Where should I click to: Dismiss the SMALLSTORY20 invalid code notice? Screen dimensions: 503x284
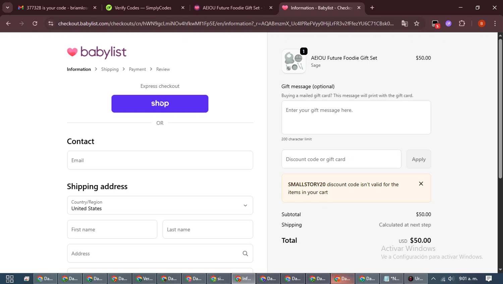tap(421, 184)
